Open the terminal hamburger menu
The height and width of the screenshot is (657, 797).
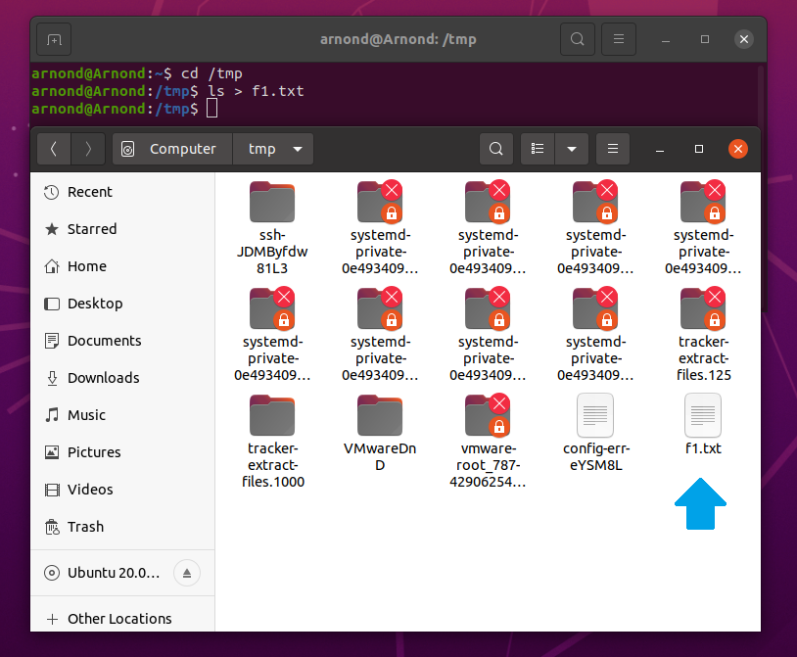pyautogui.click(x=618, y=38)
